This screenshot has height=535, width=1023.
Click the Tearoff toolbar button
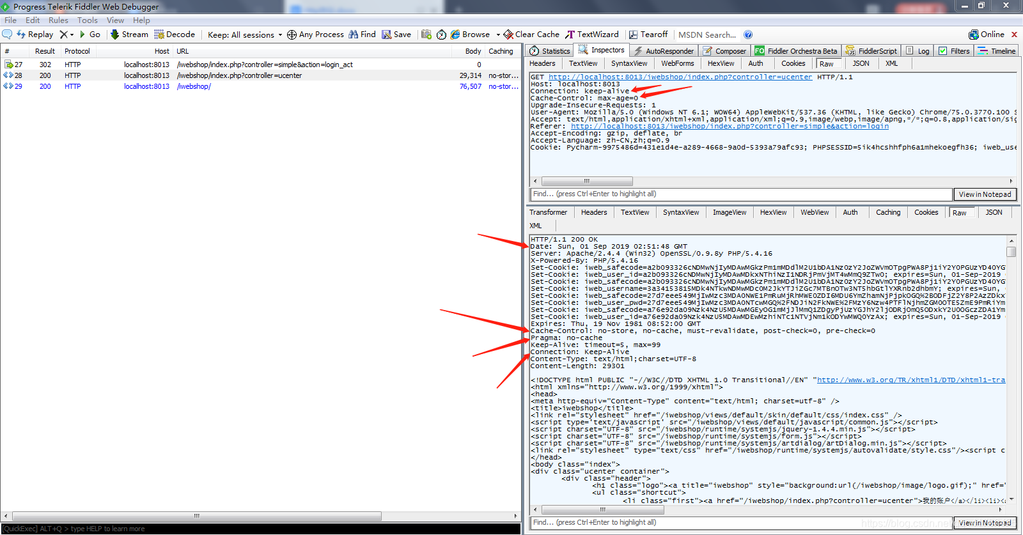[x=648, y=35]
